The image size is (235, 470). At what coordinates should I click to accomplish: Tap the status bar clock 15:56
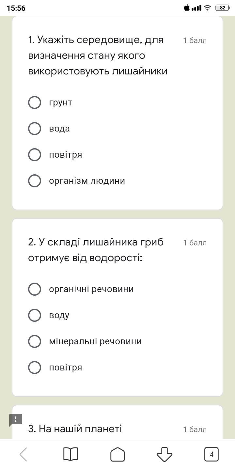pos(16,8)
